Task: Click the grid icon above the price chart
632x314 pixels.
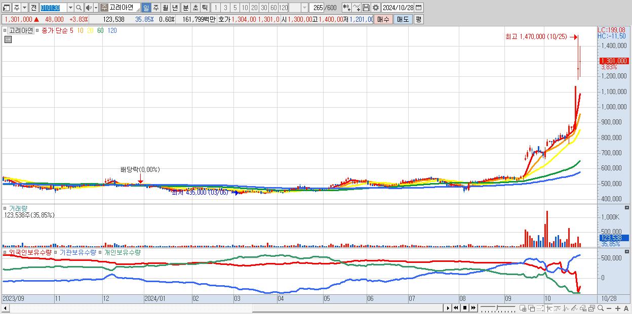Action: (x=8, y=39)
